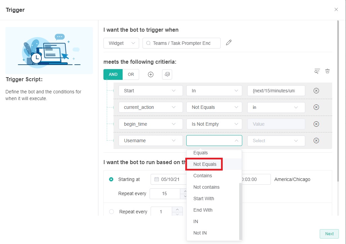The height and width of the screenshot is (244, 346).
Task: Remove the Start criteria row
Action: 316,91
